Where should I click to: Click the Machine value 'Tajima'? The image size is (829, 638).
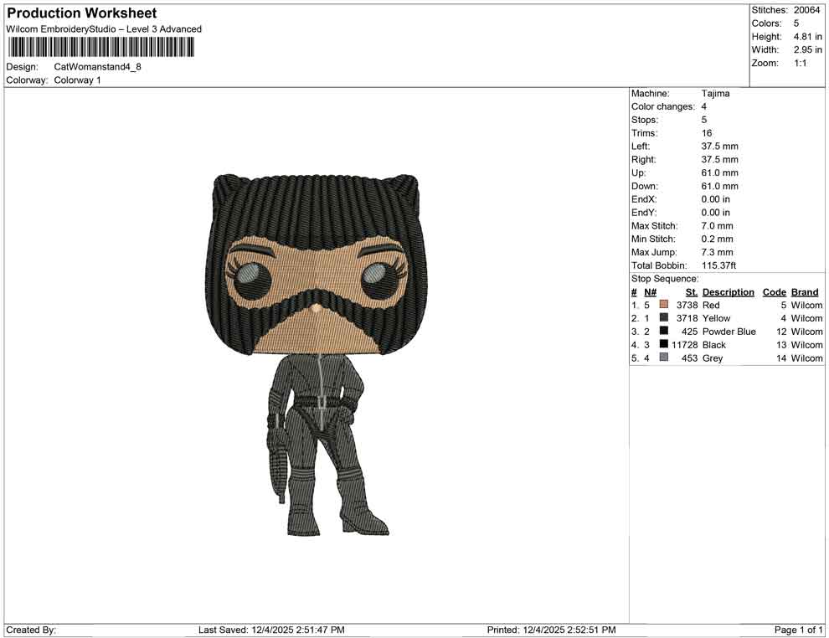click(x=715, y=93)
